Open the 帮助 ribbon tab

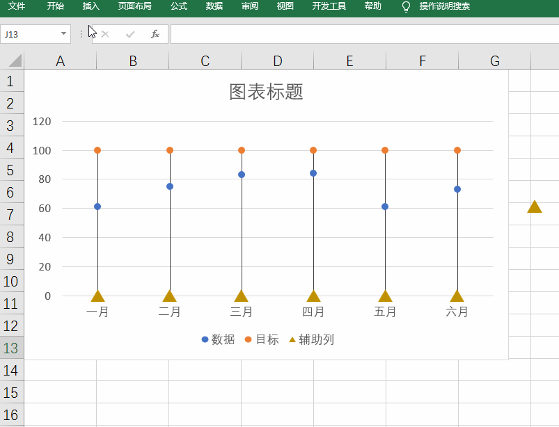pyautogui.click(x=373, y=6)
